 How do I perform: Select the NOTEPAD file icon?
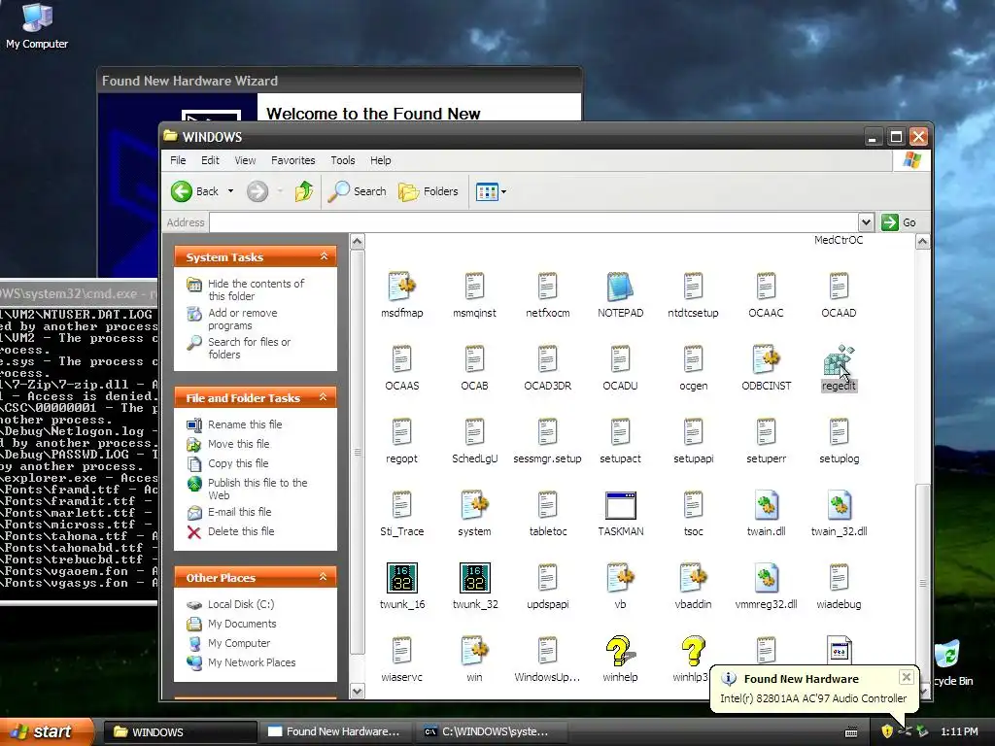click(x=620, y=287)
